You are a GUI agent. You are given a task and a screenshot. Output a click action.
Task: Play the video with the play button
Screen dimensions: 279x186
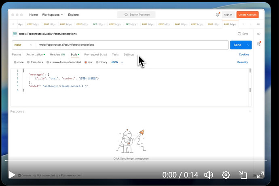tap(12, 175)
